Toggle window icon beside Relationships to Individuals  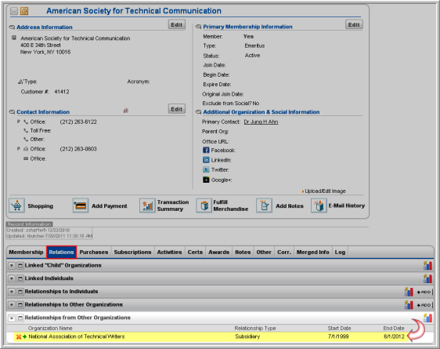point(20,292)
